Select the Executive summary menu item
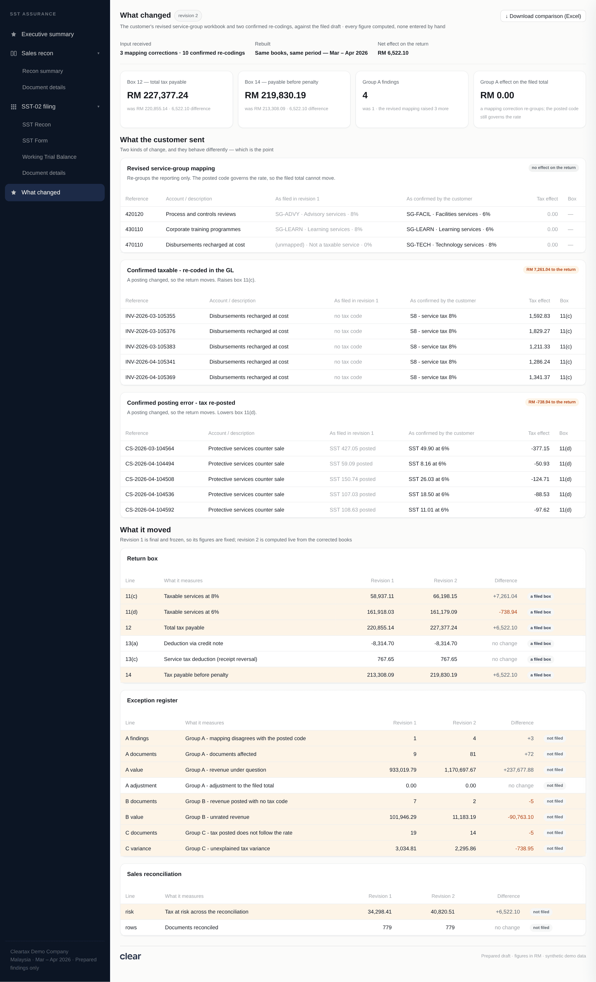This screenshot has width=596, height=982. 55,34
